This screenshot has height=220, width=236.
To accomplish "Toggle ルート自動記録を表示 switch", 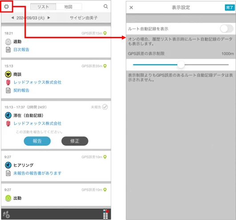I will click(x=227, y=28).
